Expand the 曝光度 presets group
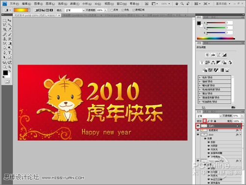The height and width of the screenshot is (185, 246). tap(199, 85)
